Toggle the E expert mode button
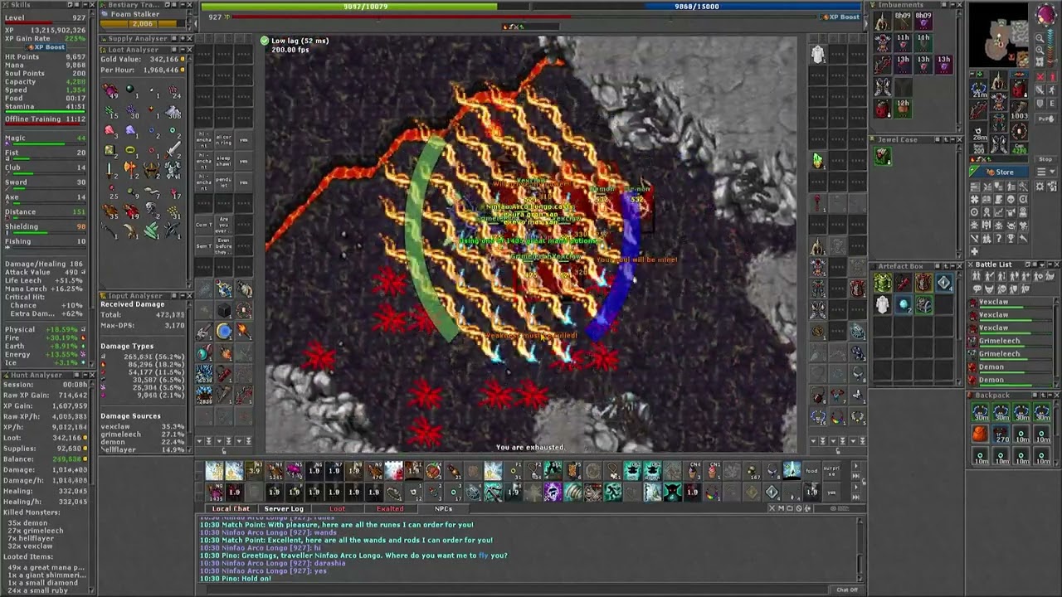The height and width of the screenshot is (597, 1062). [x=1052, y=103]
